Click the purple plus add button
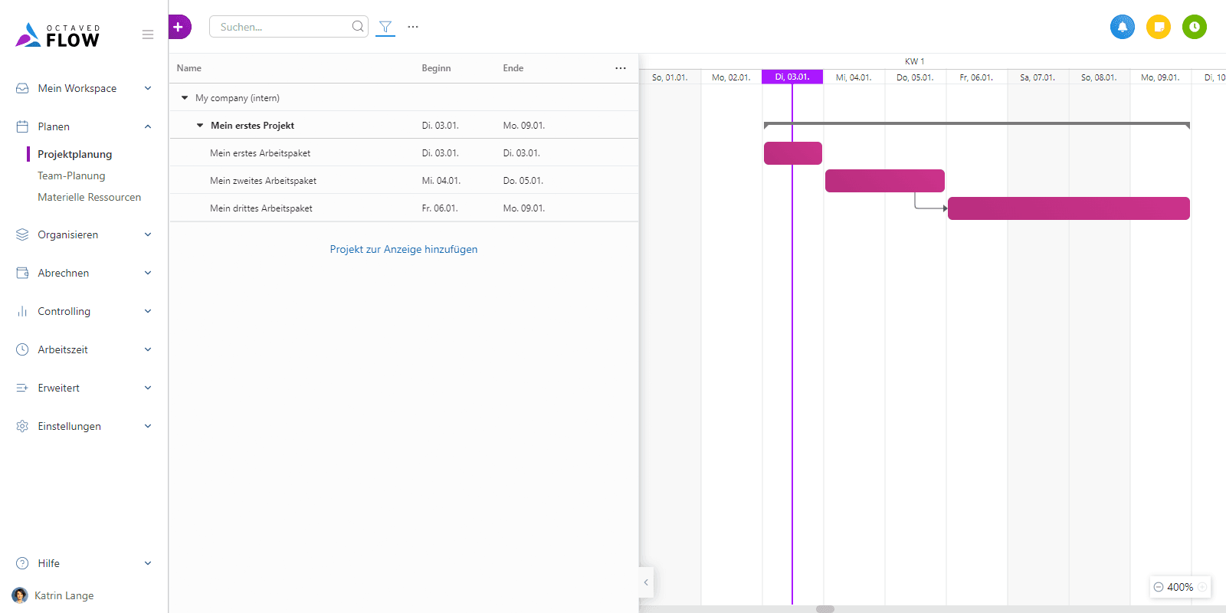Viewport: 1226px width, 613px height. point(179,27)
